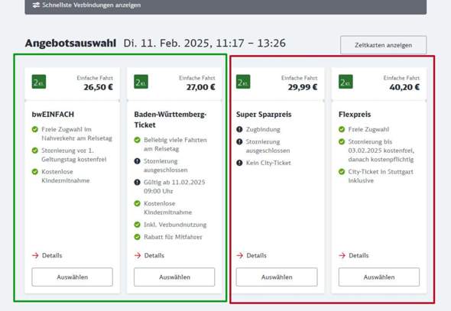Click red arrow icon of Baden-Württemberg-Ticket Details
The image size is (451, 311).
click(138, 255)
